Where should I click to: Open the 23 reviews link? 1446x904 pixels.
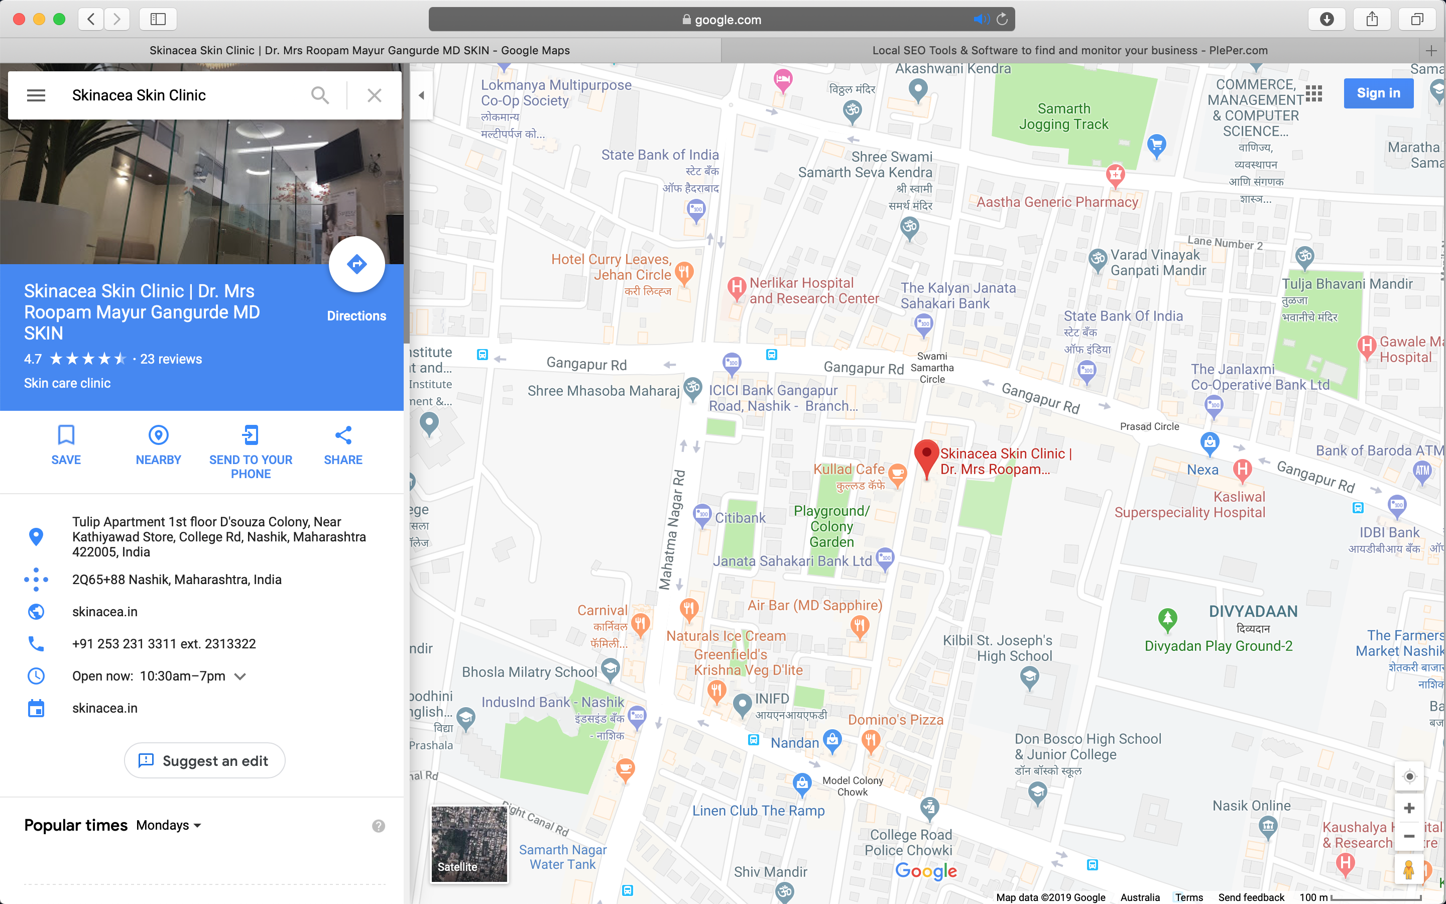coord(171,359)
